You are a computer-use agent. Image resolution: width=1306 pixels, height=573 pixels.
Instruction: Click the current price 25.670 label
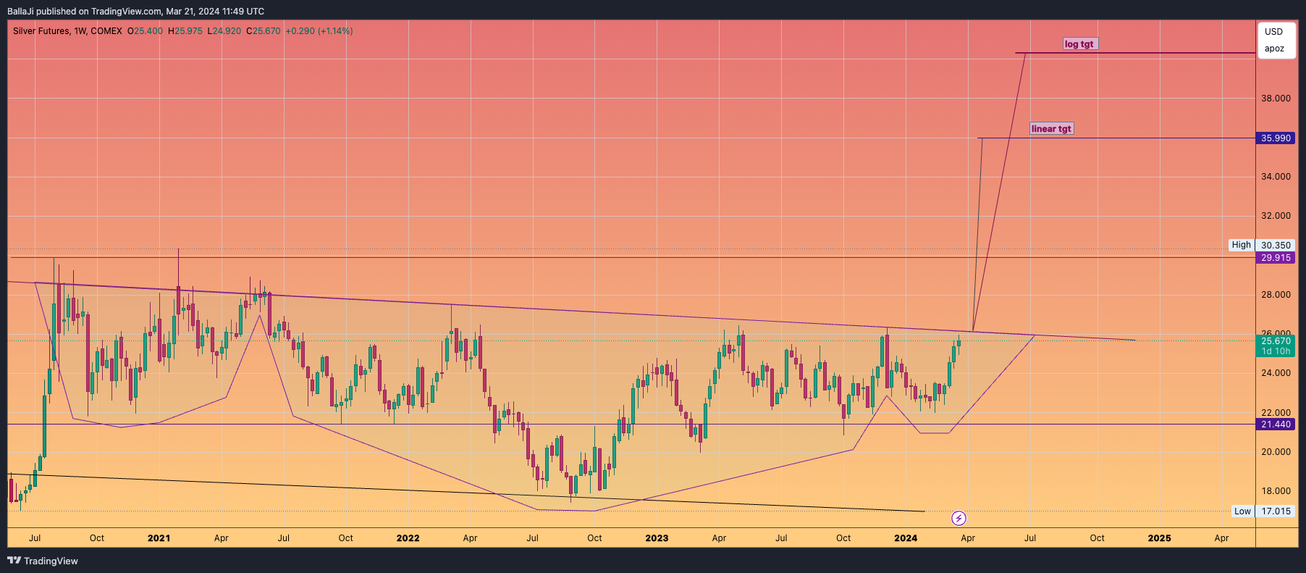pos(1276,341)
